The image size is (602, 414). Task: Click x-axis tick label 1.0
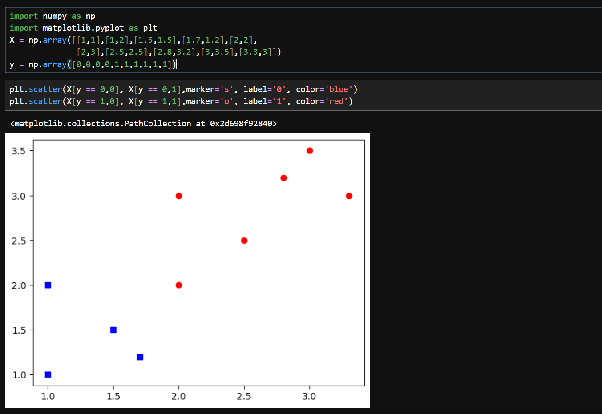[x=48, y=396]
